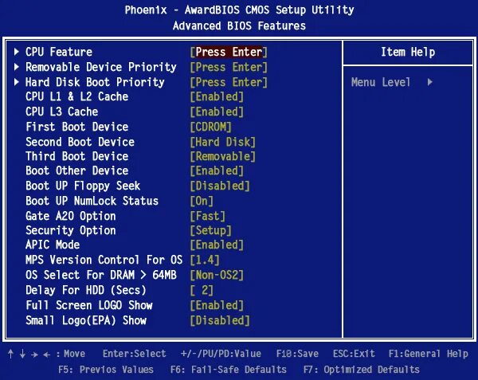Toggle Boot UP NumLock Status On value
The width and height of the screenshot is (478, 380).
point(202,201)
